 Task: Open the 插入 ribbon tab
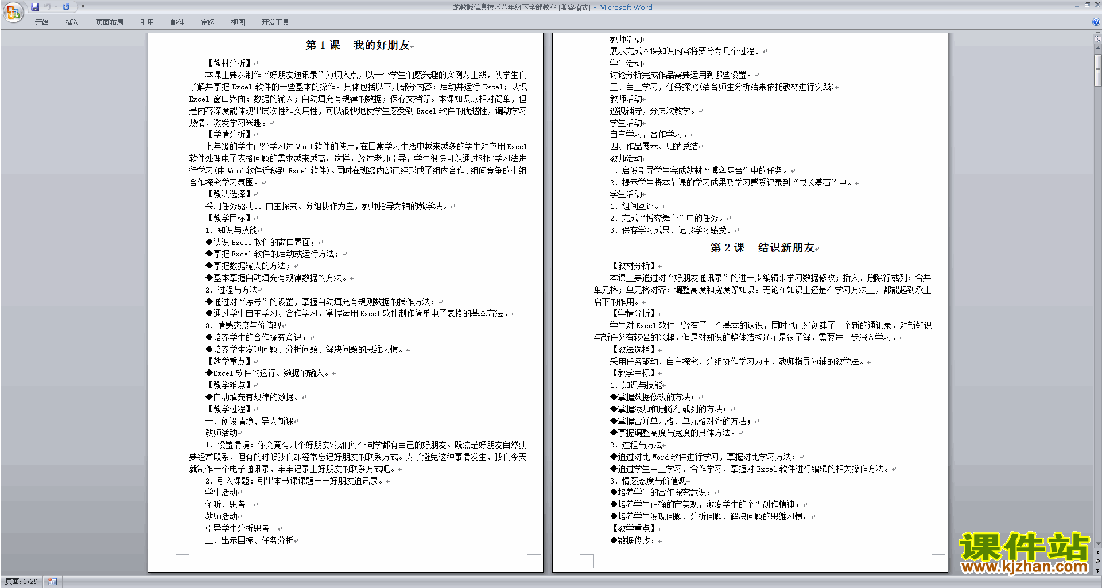[x=72, y=22]
